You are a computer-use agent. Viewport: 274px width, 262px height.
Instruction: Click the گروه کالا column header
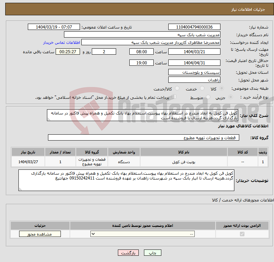pos(92,152)
